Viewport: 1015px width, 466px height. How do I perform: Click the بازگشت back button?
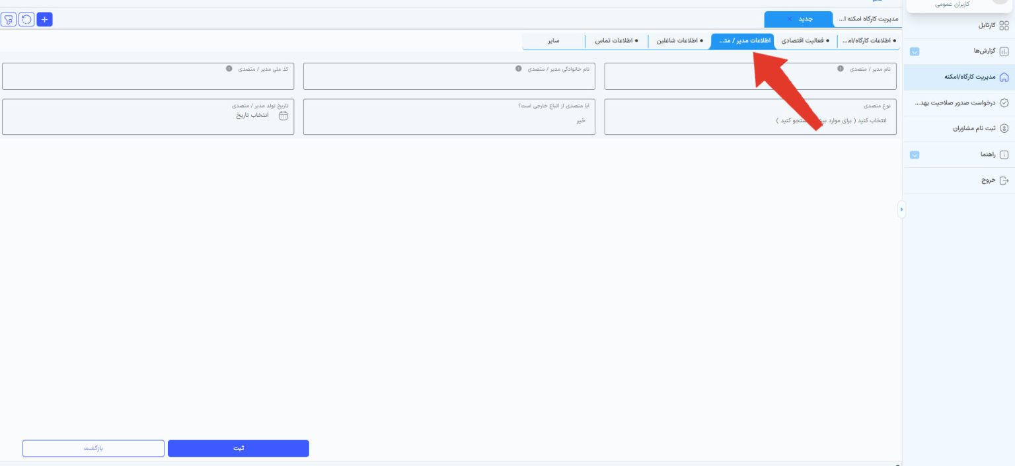pos(93,448)
